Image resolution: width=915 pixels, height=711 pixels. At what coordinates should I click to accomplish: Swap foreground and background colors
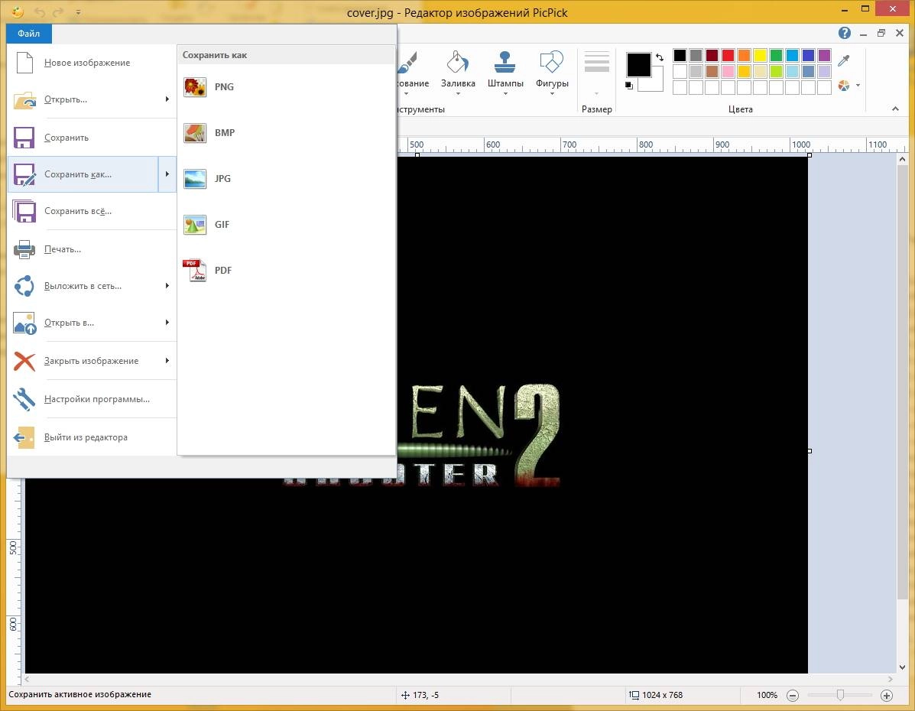pos(660,57)
